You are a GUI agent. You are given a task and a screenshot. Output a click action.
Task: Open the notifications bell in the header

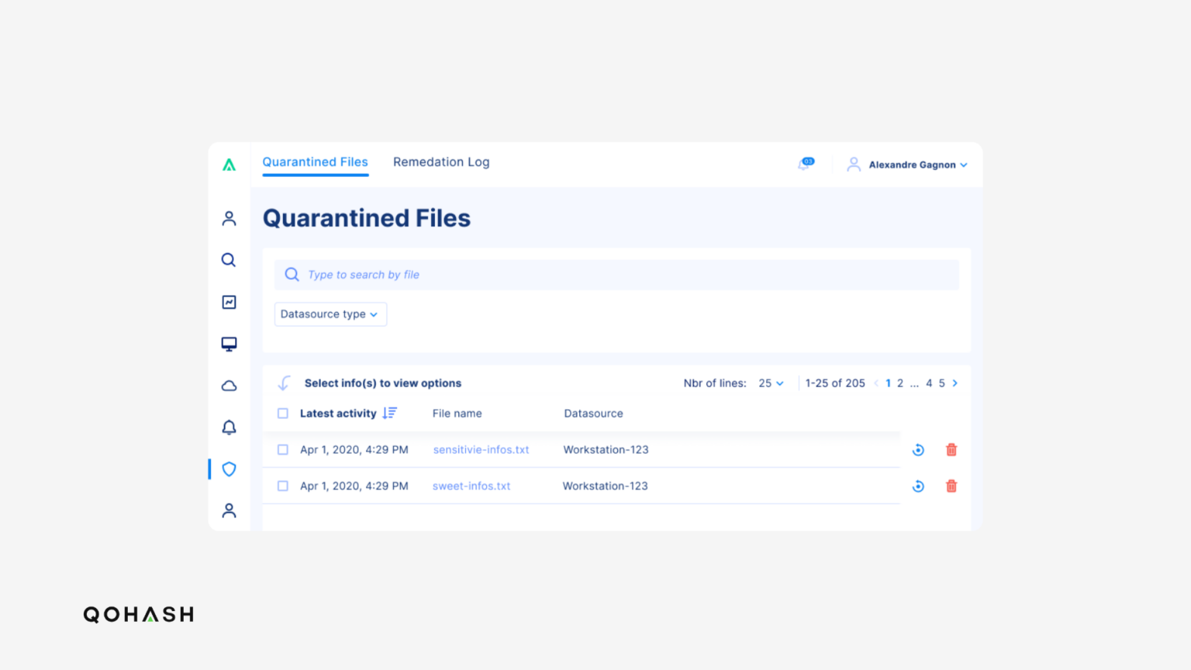click(805, 164)
